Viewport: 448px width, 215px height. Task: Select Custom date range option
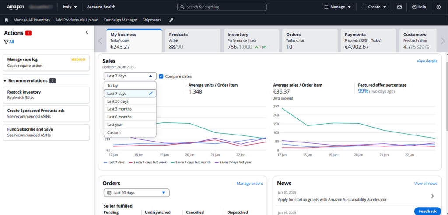coord(130,132)
